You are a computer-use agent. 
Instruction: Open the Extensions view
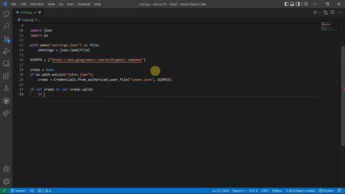pos(6,76)
